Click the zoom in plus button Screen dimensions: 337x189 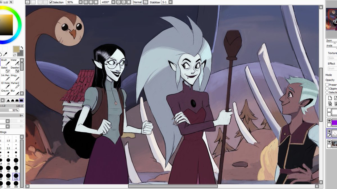point(91,2)
